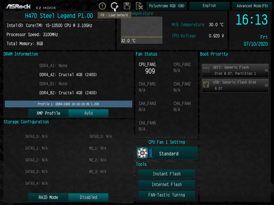Switch to Advanced Mode (F6)
Viewport: 274px width, 205px height.
click(x=252, y=6)
